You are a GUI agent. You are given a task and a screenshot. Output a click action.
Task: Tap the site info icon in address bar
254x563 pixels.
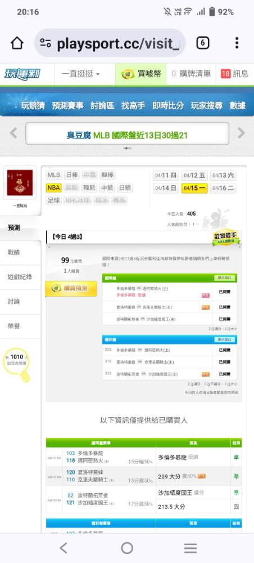(46, 43)
